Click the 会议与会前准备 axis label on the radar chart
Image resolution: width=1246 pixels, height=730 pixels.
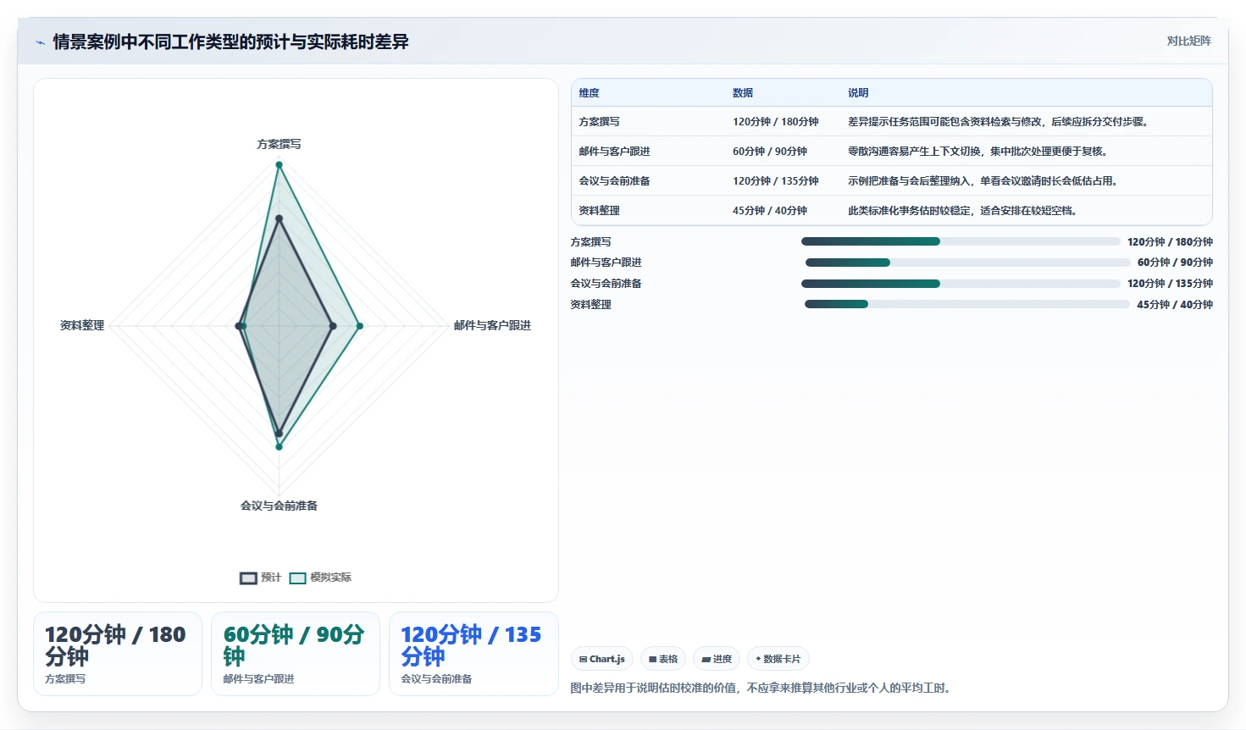point(279,506)
